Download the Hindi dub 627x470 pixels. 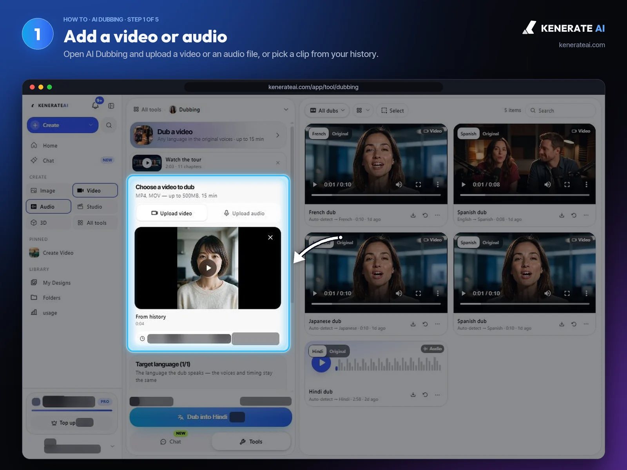413,395
